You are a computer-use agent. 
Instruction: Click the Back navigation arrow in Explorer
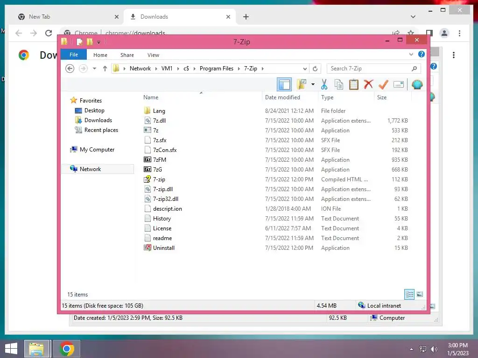[x=70, y=69]
